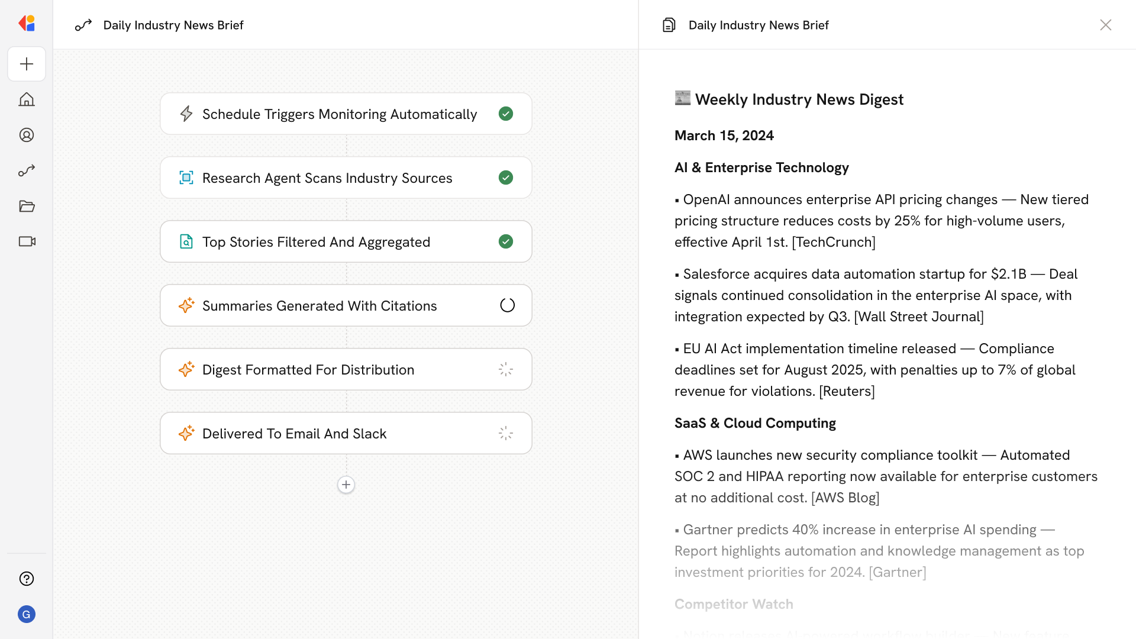Select Summaries Generated With Citations step
Image resolution: width=1136 pixels, height=639 pixels.
pyautogui.click(x=319, y=306)
